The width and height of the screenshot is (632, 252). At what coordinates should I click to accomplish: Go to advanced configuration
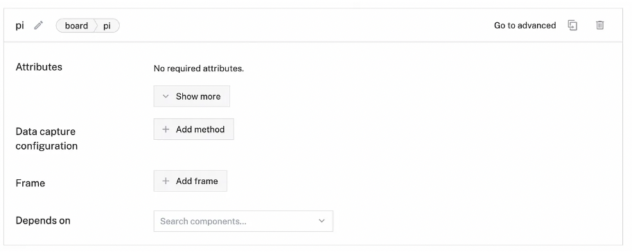pyautogui.click(x=525, y=26)
